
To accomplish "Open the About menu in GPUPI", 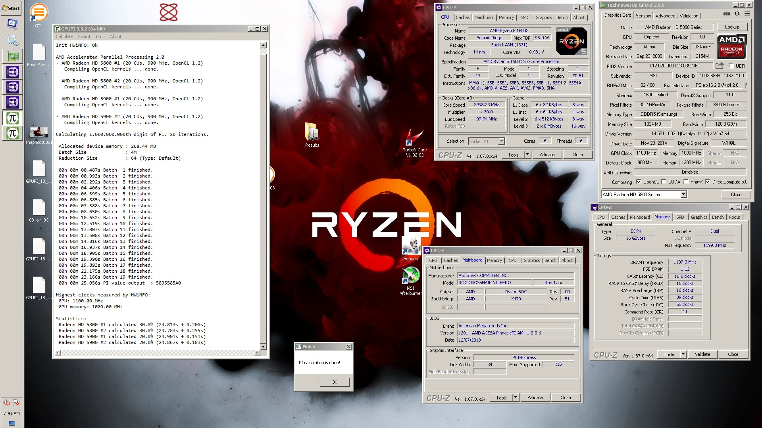I will [116, 36].
